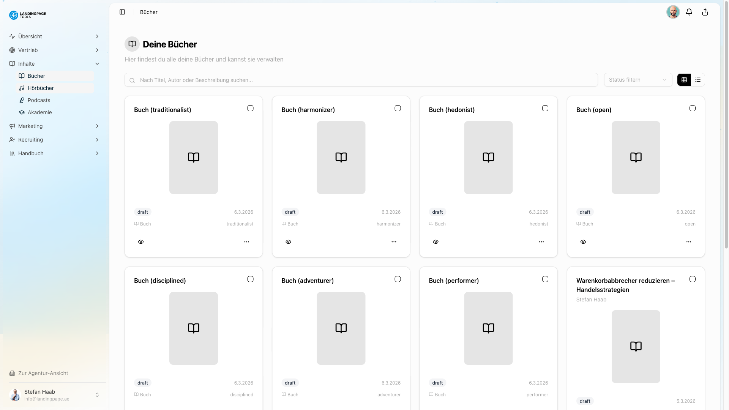Click into the title search field
Viewport: 729px width, 410px height.
point(266,80)
